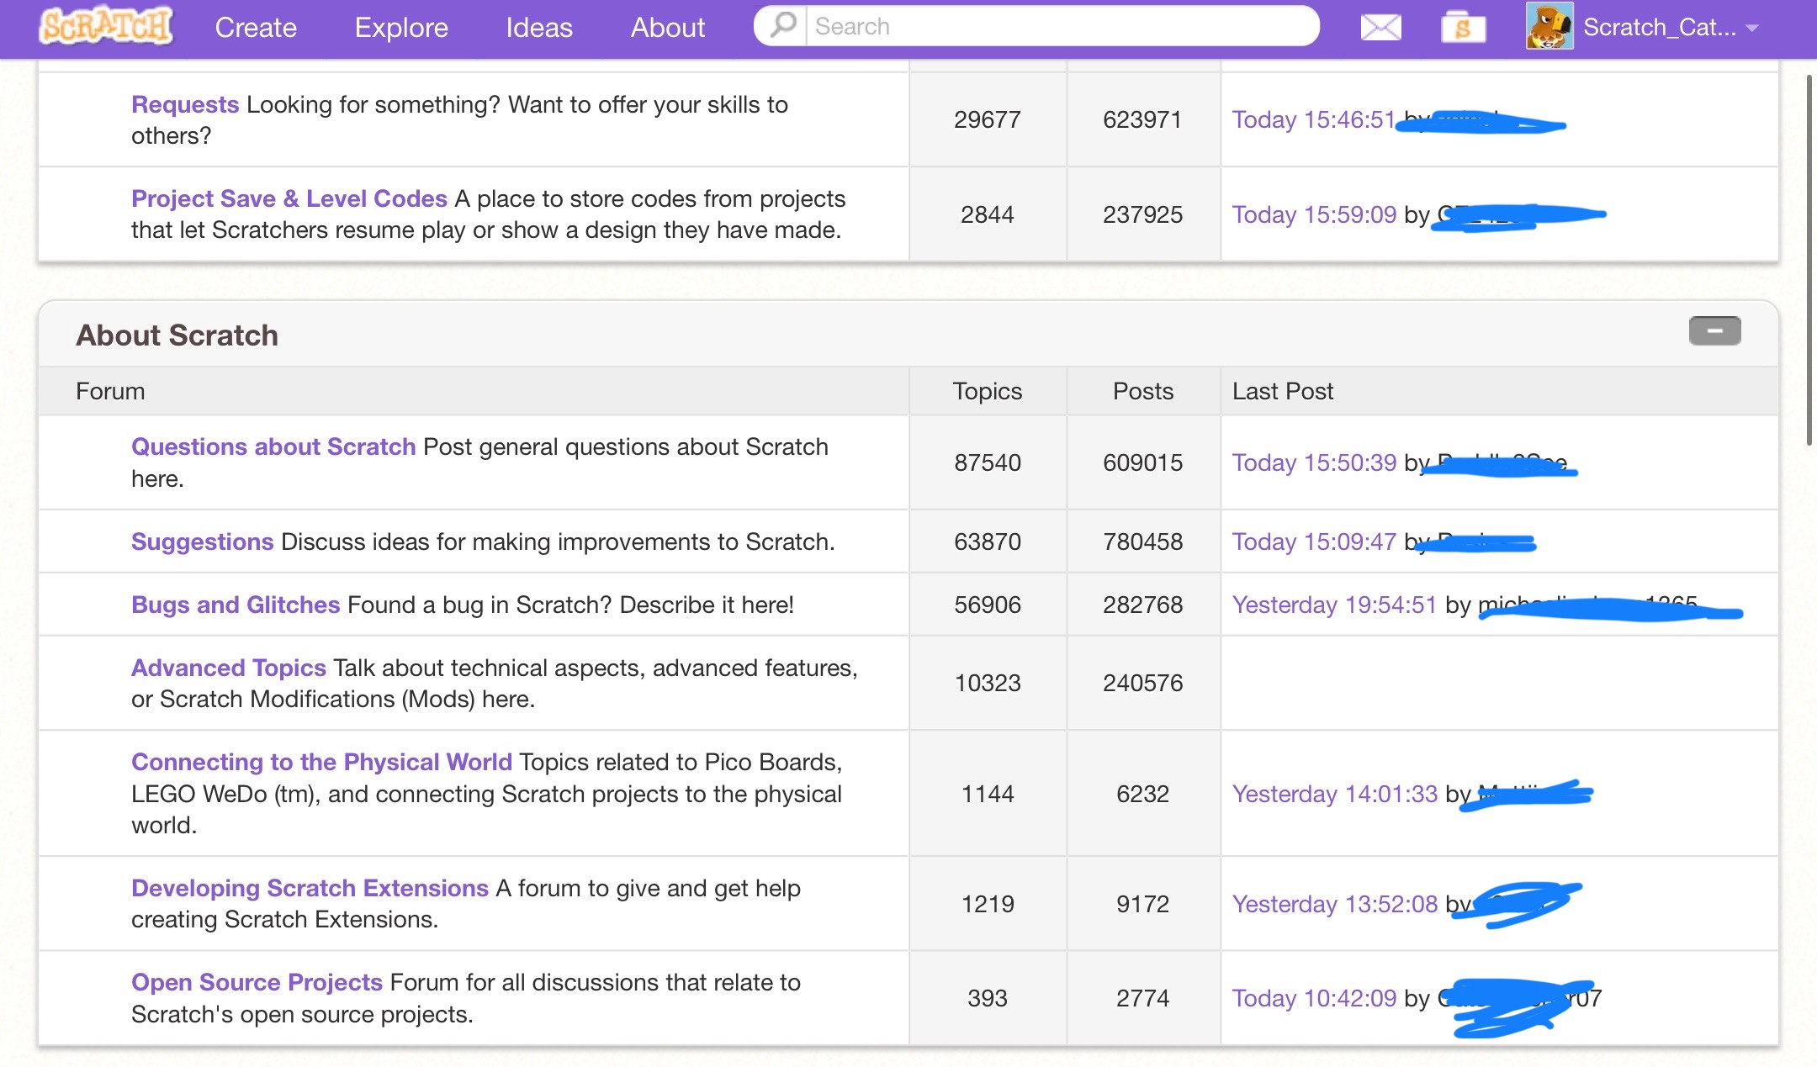
Task: Open the Open Source Projects forum
Action: (x=257, y=981)
